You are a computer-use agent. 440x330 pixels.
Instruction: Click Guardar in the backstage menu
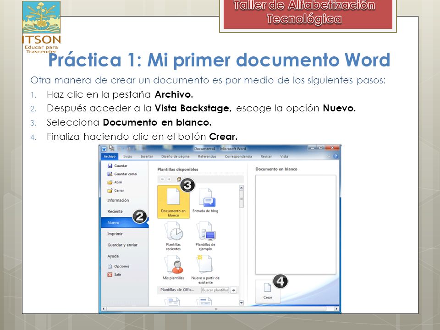click(x=121, y=166)
